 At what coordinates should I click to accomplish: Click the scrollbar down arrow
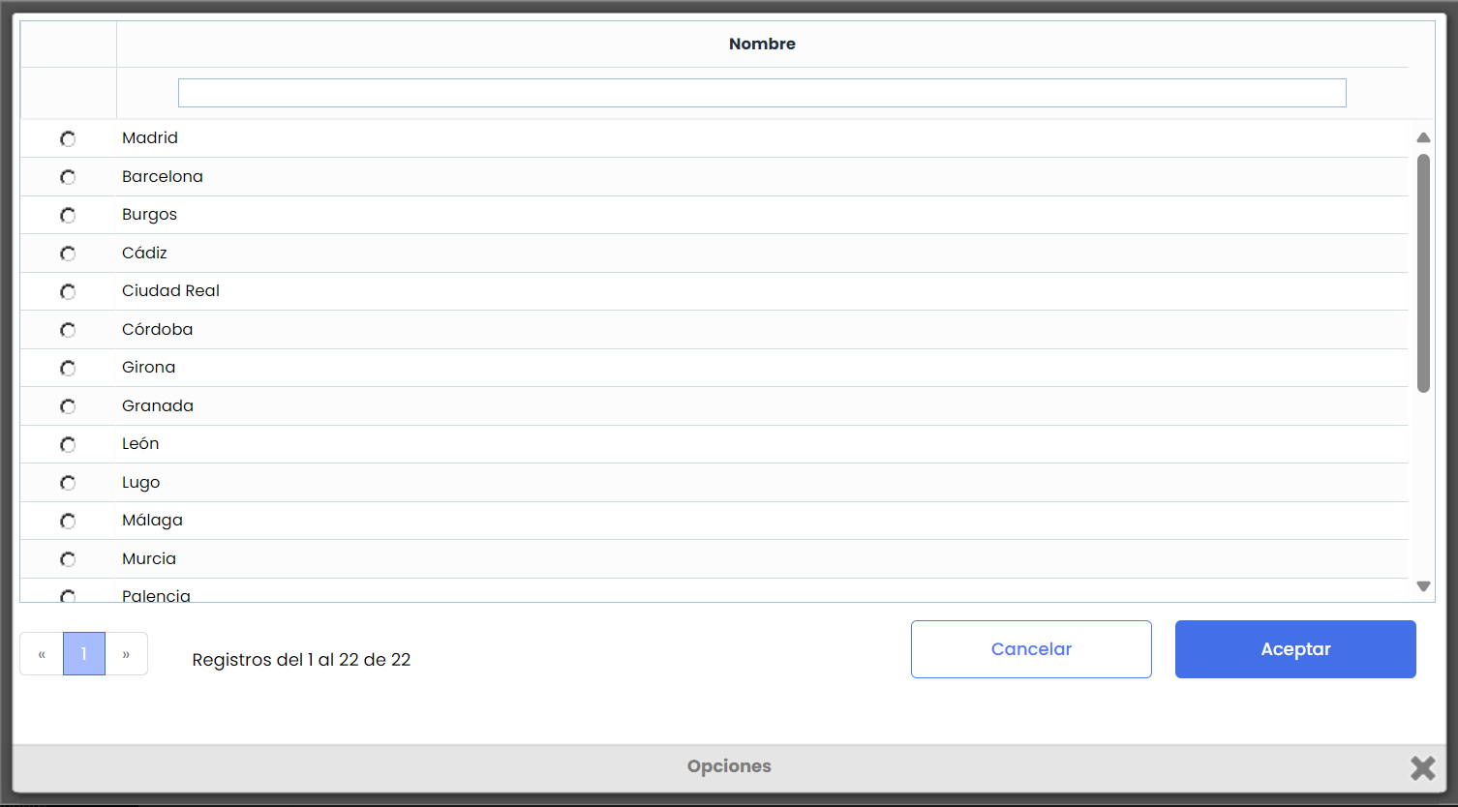1423,585
